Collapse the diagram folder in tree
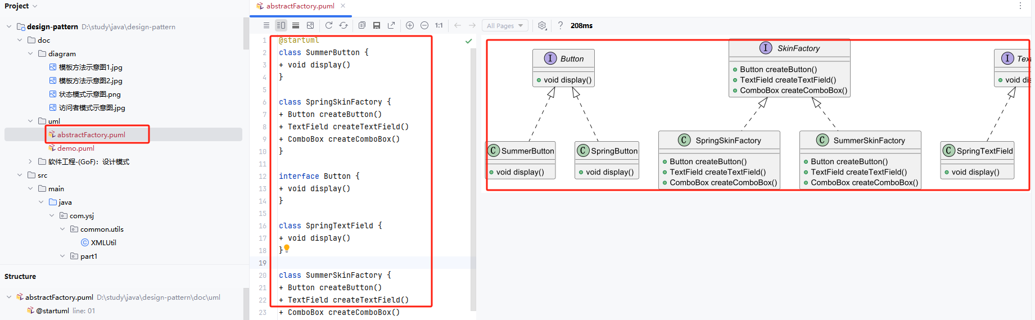Image resolution: width=1035 pixels, height=320 pixels. click(x=30, y=54)
